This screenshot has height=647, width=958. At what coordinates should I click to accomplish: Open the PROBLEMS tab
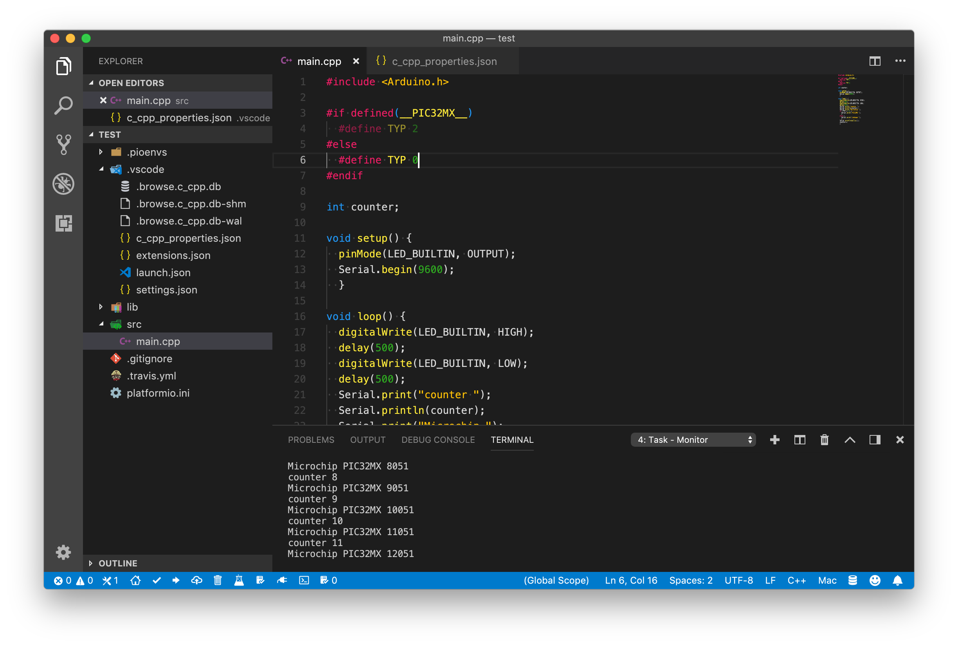coord(311,440)
